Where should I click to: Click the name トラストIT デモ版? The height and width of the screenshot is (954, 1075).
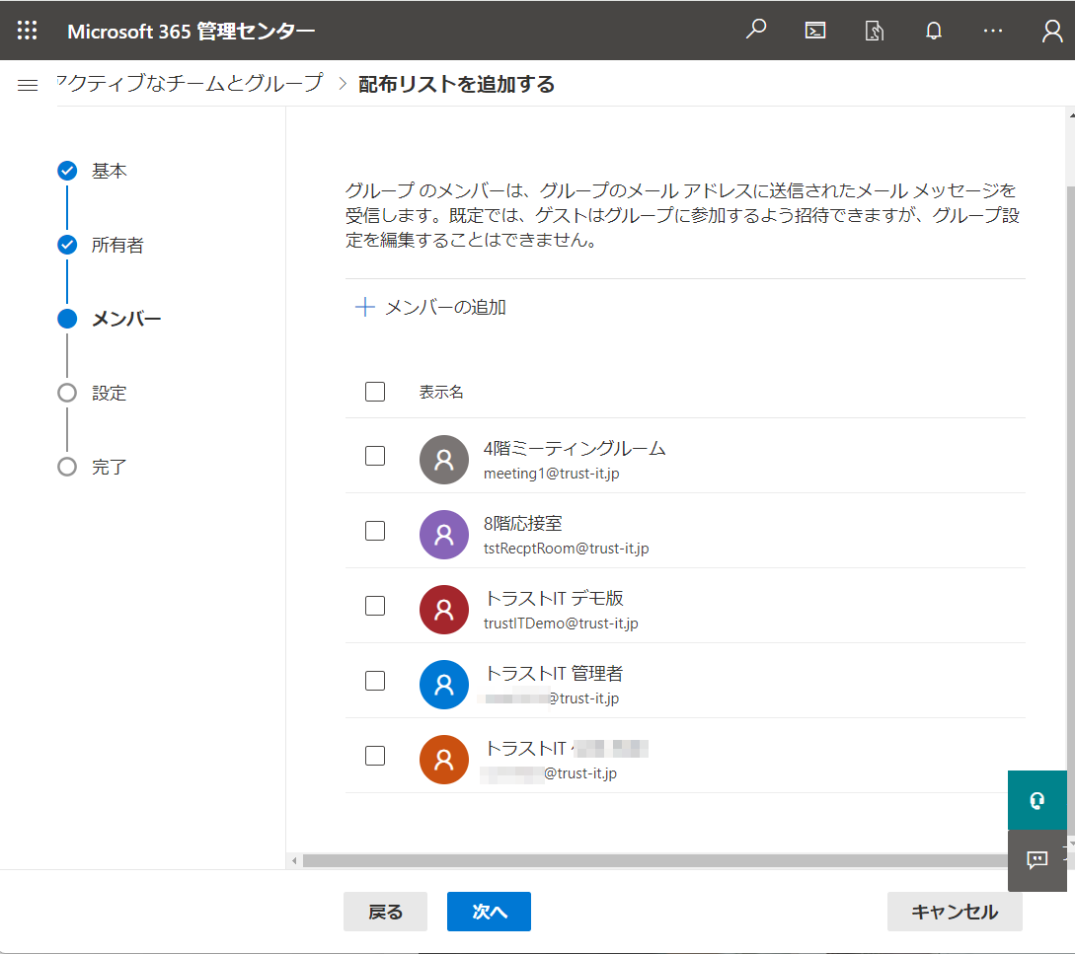[x=554, y=598]
